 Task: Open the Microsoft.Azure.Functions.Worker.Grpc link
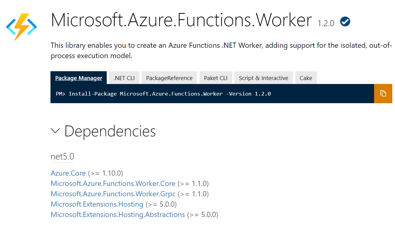pos(113,194)
